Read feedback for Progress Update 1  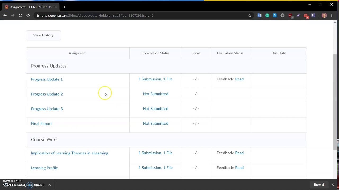pos(239,79)
